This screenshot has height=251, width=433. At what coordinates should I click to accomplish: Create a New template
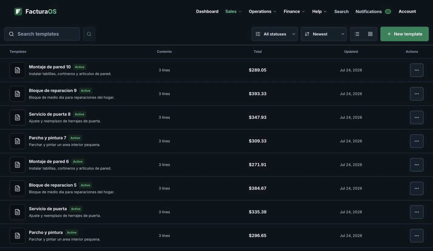tap(404, 34)
